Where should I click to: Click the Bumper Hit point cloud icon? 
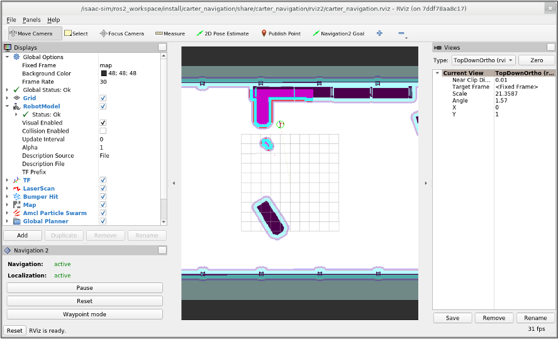pyautogui.click(x=16, y=196)
